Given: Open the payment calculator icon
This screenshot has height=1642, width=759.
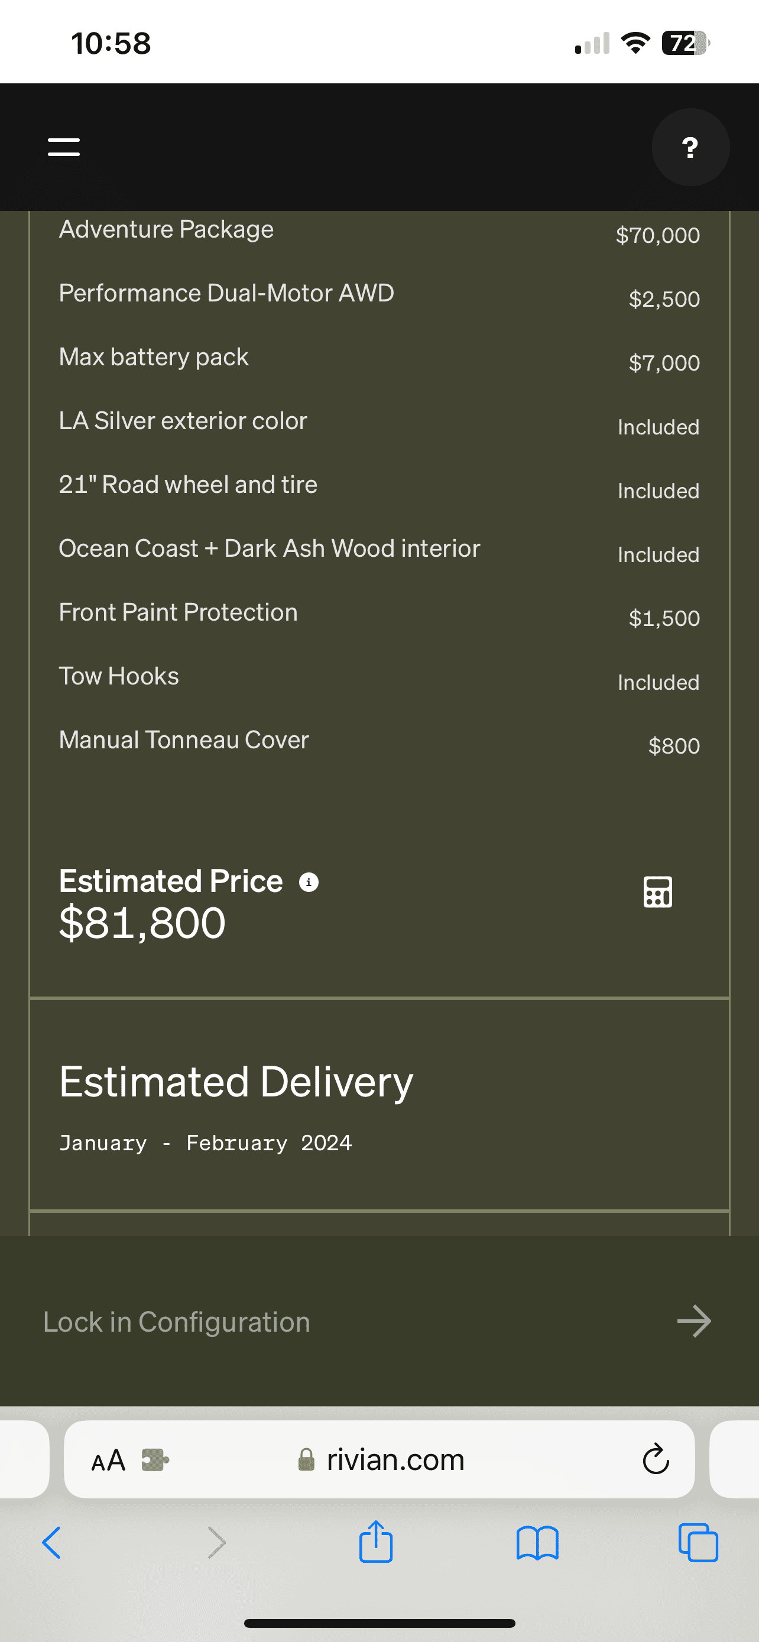Looking at the screenshot, I should point(658,891).
